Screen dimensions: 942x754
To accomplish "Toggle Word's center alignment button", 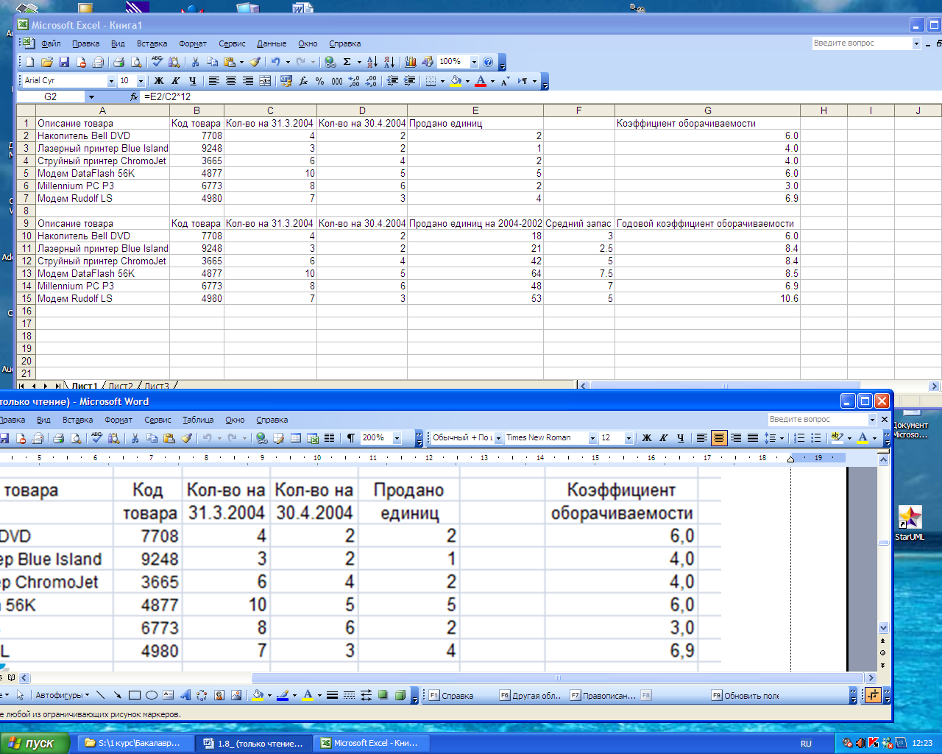I will point(719,438).
